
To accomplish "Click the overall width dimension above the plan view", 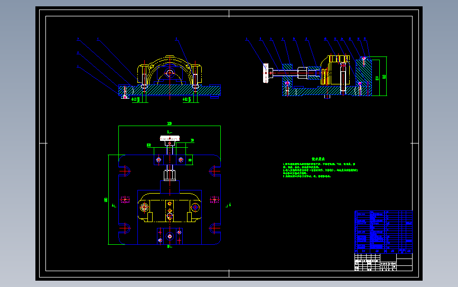I will click(x=170, y=123).
